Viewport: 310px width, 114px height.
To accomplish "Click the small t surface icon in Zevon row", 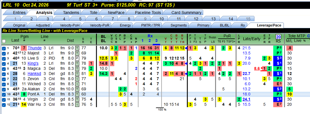I will click(x=77, y=79).
